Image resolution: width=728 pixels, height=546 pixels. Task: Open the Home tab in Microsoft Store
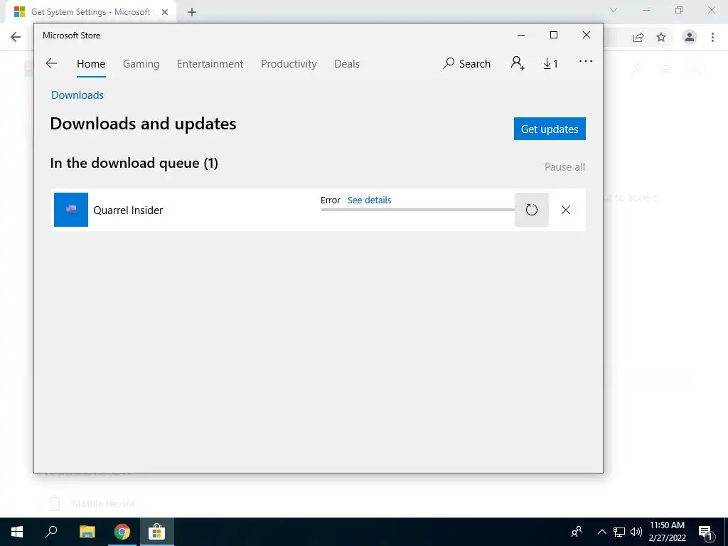[x=91, y=63]
